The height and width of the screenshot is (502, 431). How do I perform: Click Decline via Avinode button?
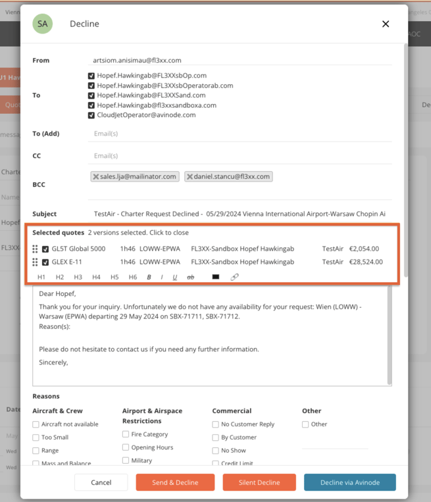pos(350,482)
